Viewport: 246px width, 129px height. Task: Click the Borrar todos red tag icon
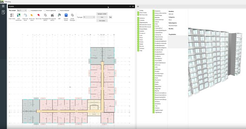pos(39,15)
